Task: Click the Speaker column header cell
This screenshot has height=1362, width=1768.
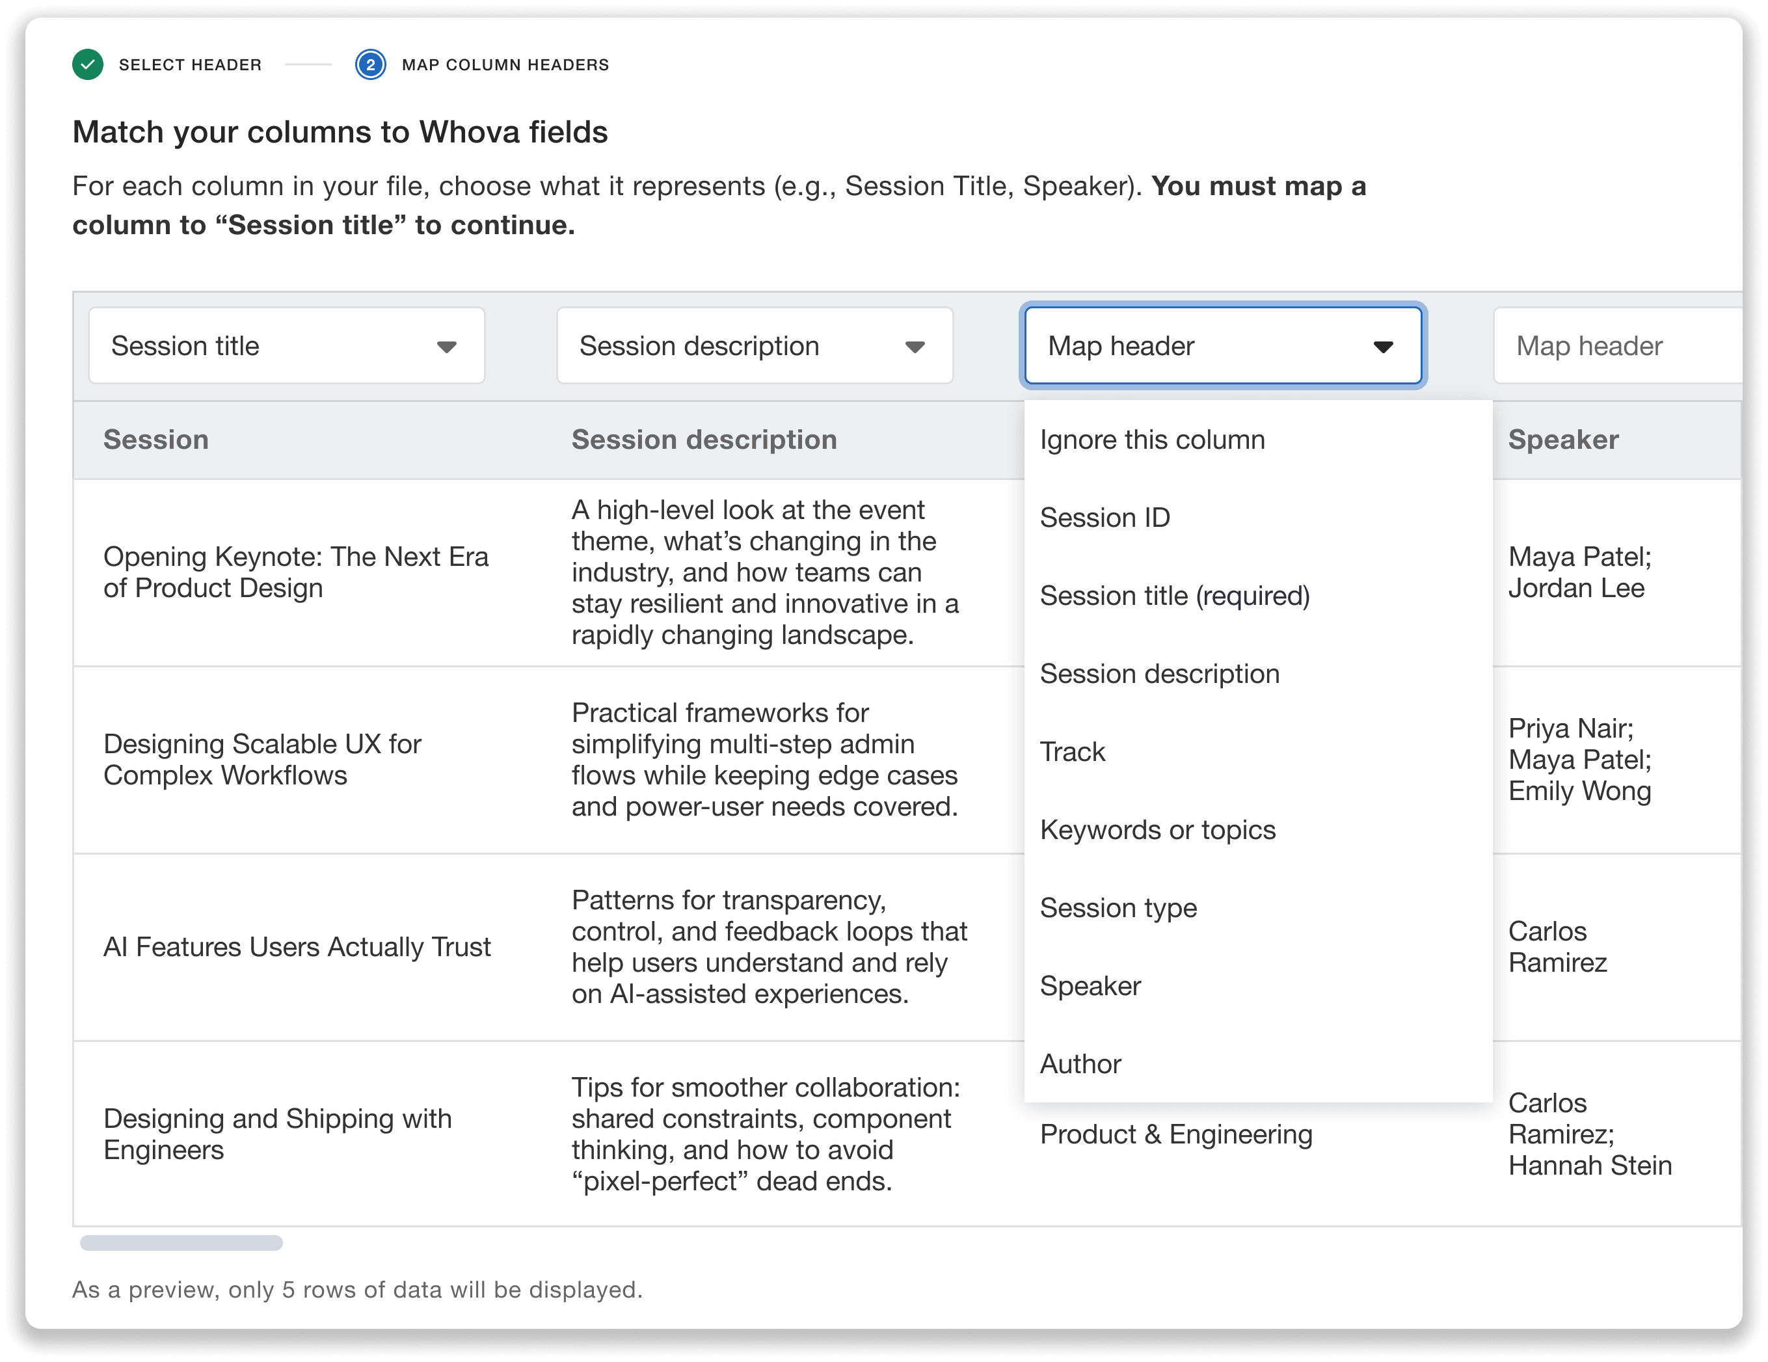Action: click(1618, 440)
